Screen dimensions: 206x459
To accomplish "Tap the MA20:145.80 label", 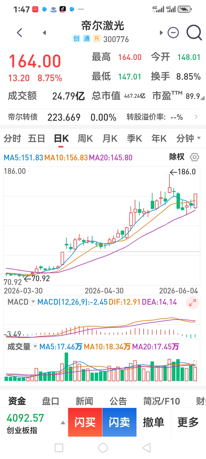I will pyautogui.click(x=111, y=157).
